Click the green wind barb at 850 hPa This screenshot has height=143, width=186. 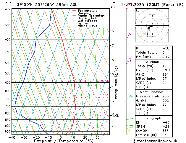(x=130, y=119)
